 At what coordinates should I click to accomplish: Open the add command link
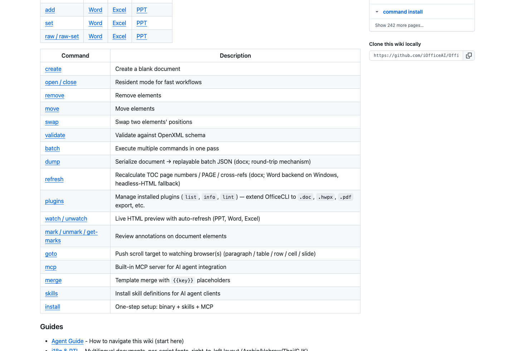pyautogui.click(x=50, y=10)
